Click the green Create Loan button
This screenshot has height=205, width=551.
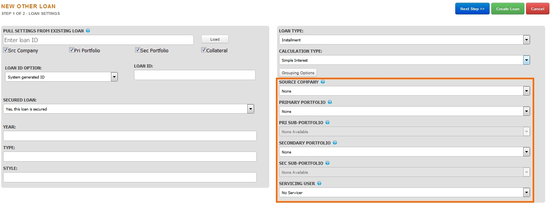508,9
